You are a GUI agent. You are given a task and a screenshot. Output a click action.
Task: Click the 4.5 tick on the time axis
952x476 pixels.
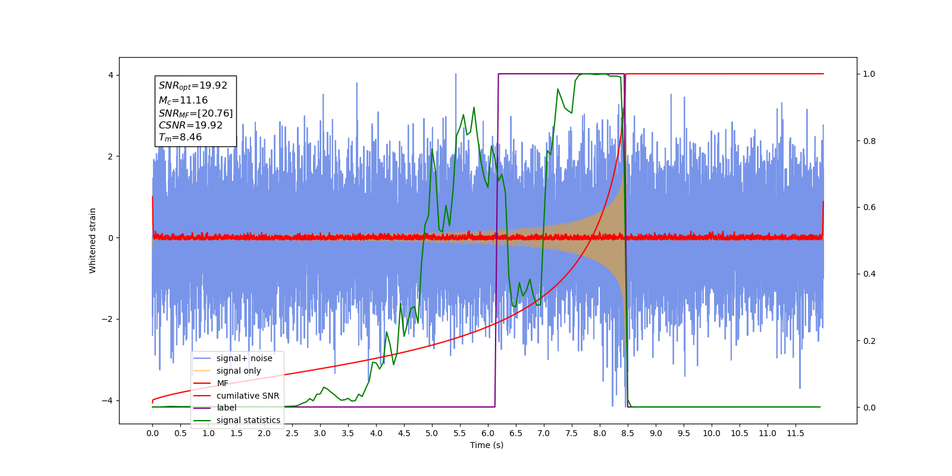404,433
